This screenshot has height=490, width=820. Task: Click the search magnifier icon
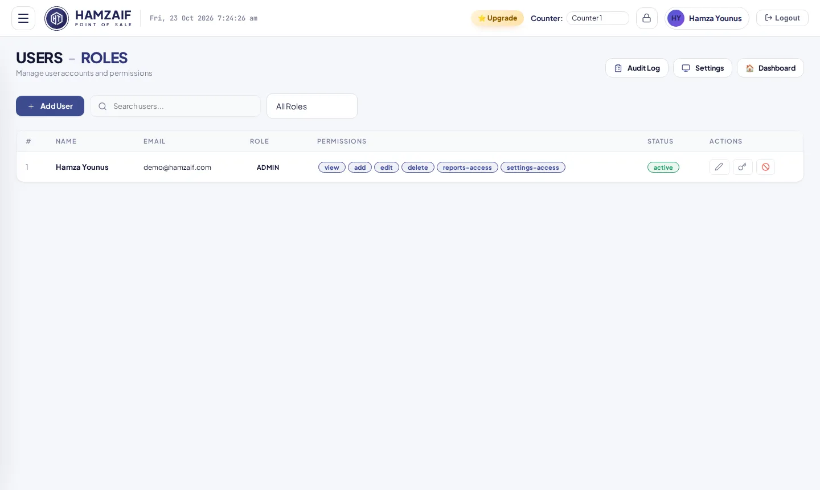tap(102, 106)
